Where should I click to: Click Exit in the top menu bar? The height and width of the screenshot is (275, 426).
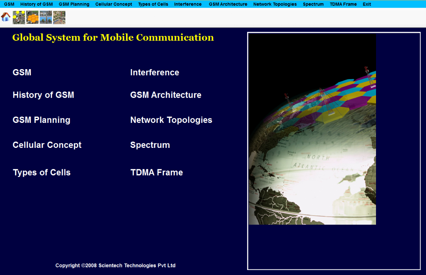[367, 4]
